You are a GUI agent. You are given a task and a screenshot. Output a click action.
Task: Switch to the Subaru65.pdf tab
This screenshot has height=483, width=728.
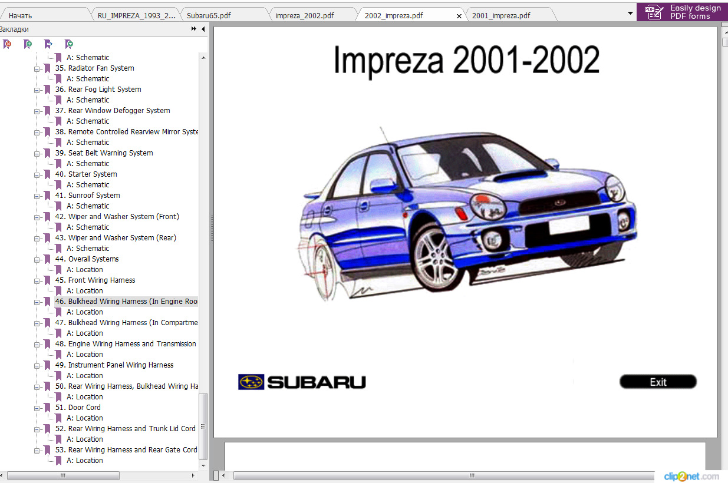click(225, 15)
